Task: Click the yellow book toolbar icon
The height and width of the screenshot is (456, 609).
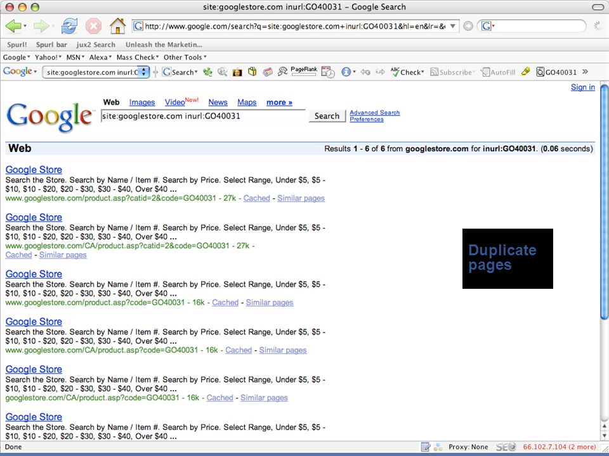Action: coord(252,72)
